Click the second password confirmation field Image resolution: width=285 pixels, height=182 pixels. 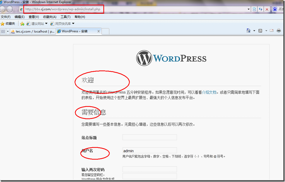click(150, 176)
